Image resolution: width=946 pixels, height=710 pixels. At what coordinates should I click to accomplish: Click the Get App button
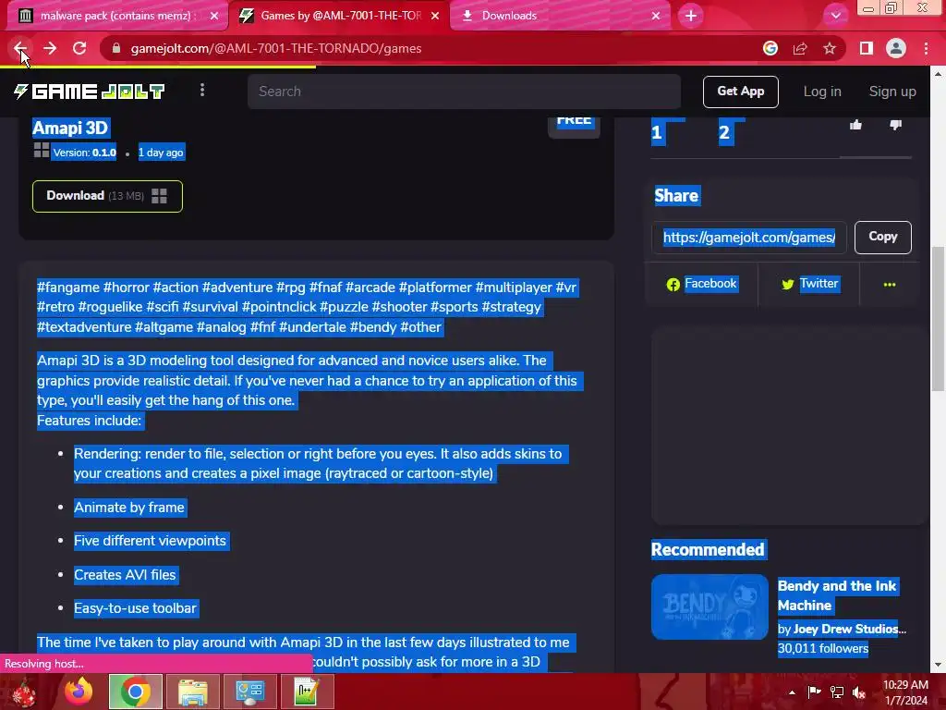click(740, 92)
